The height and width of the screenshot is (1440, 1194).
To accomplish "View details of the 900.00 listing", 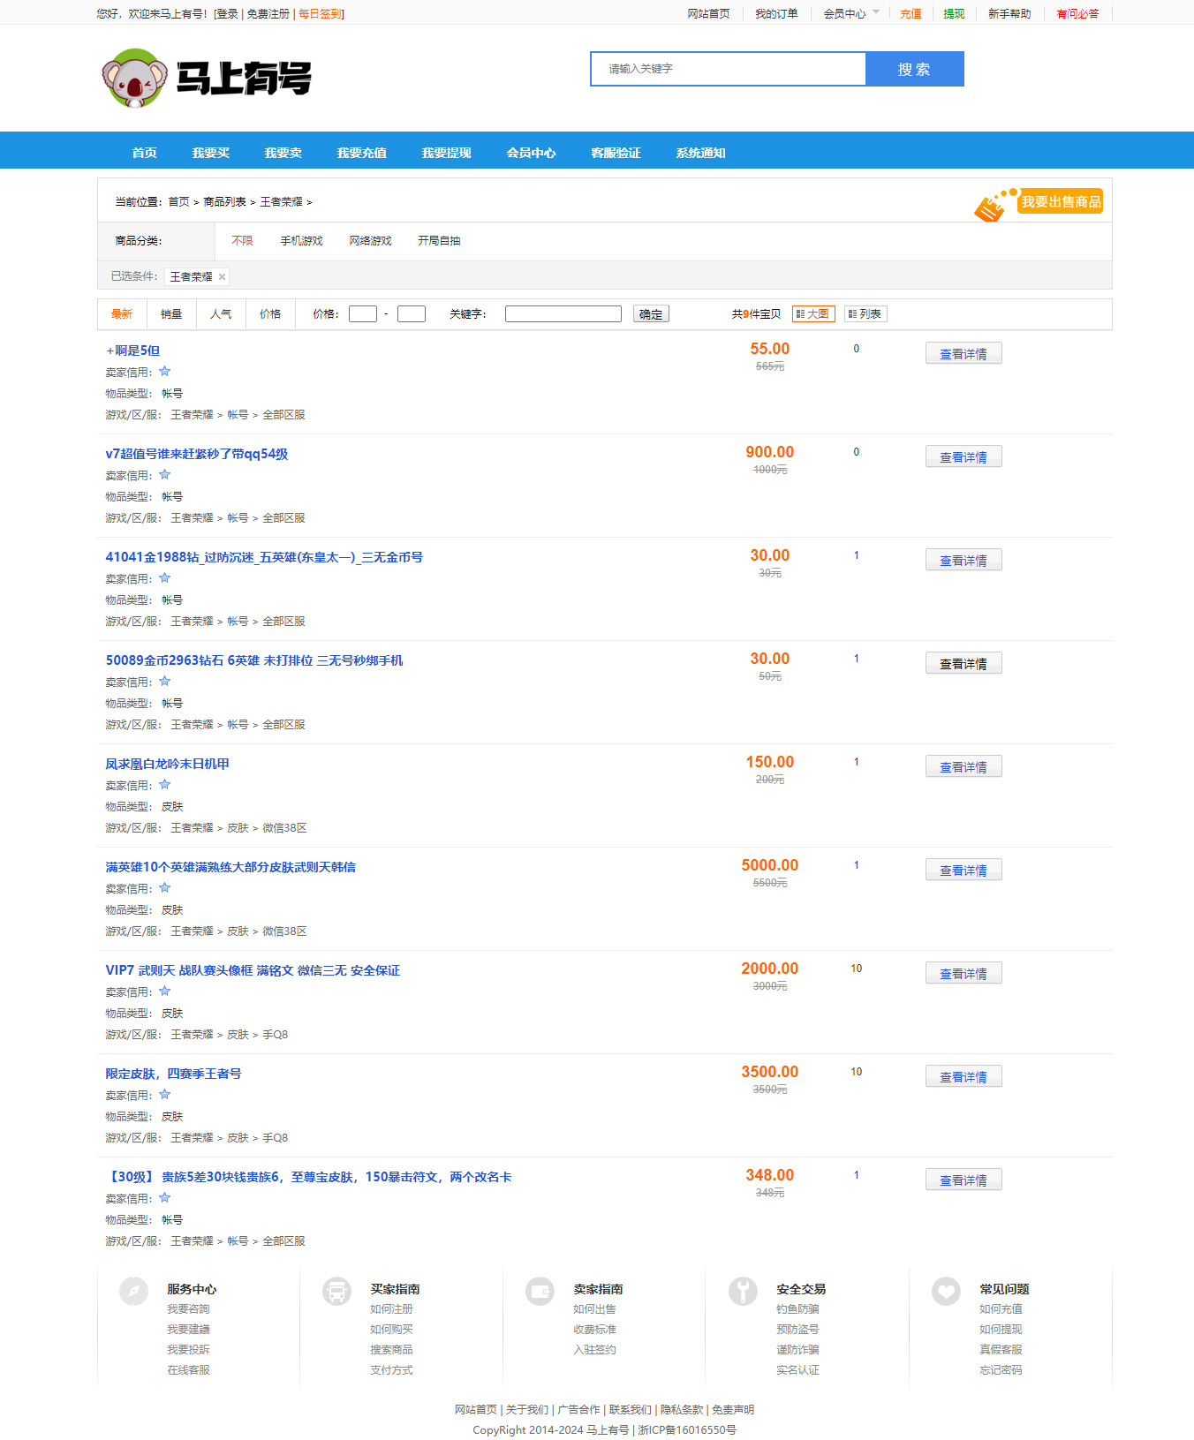I will coord(964,457).
